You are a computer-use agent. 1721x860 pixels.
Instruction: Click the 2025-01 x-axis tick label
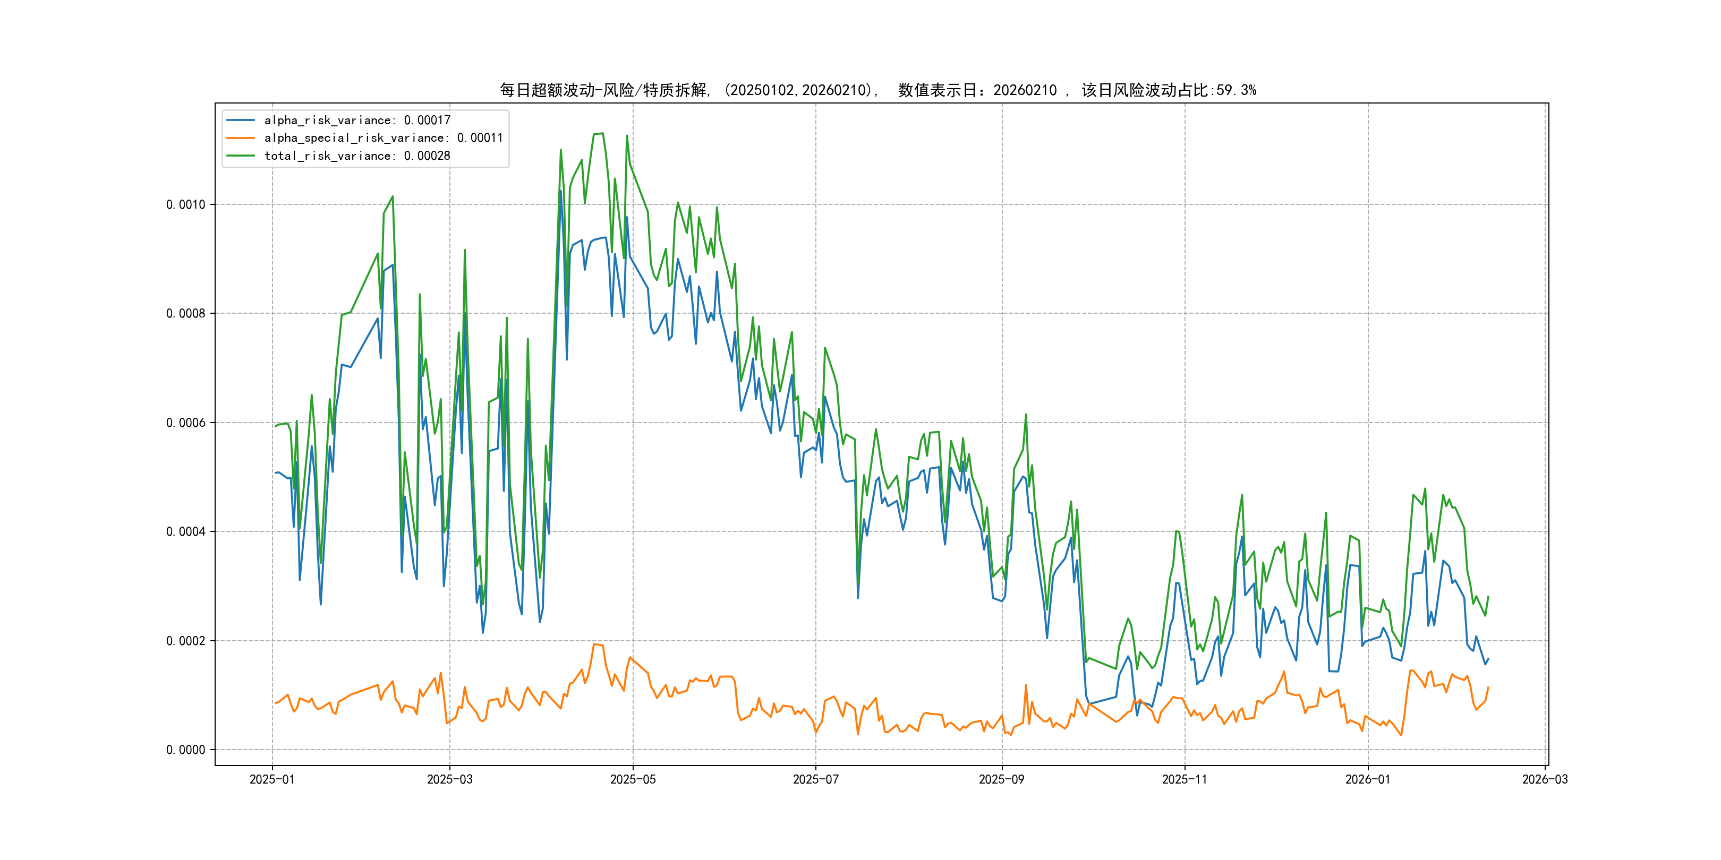coord(272,779)
